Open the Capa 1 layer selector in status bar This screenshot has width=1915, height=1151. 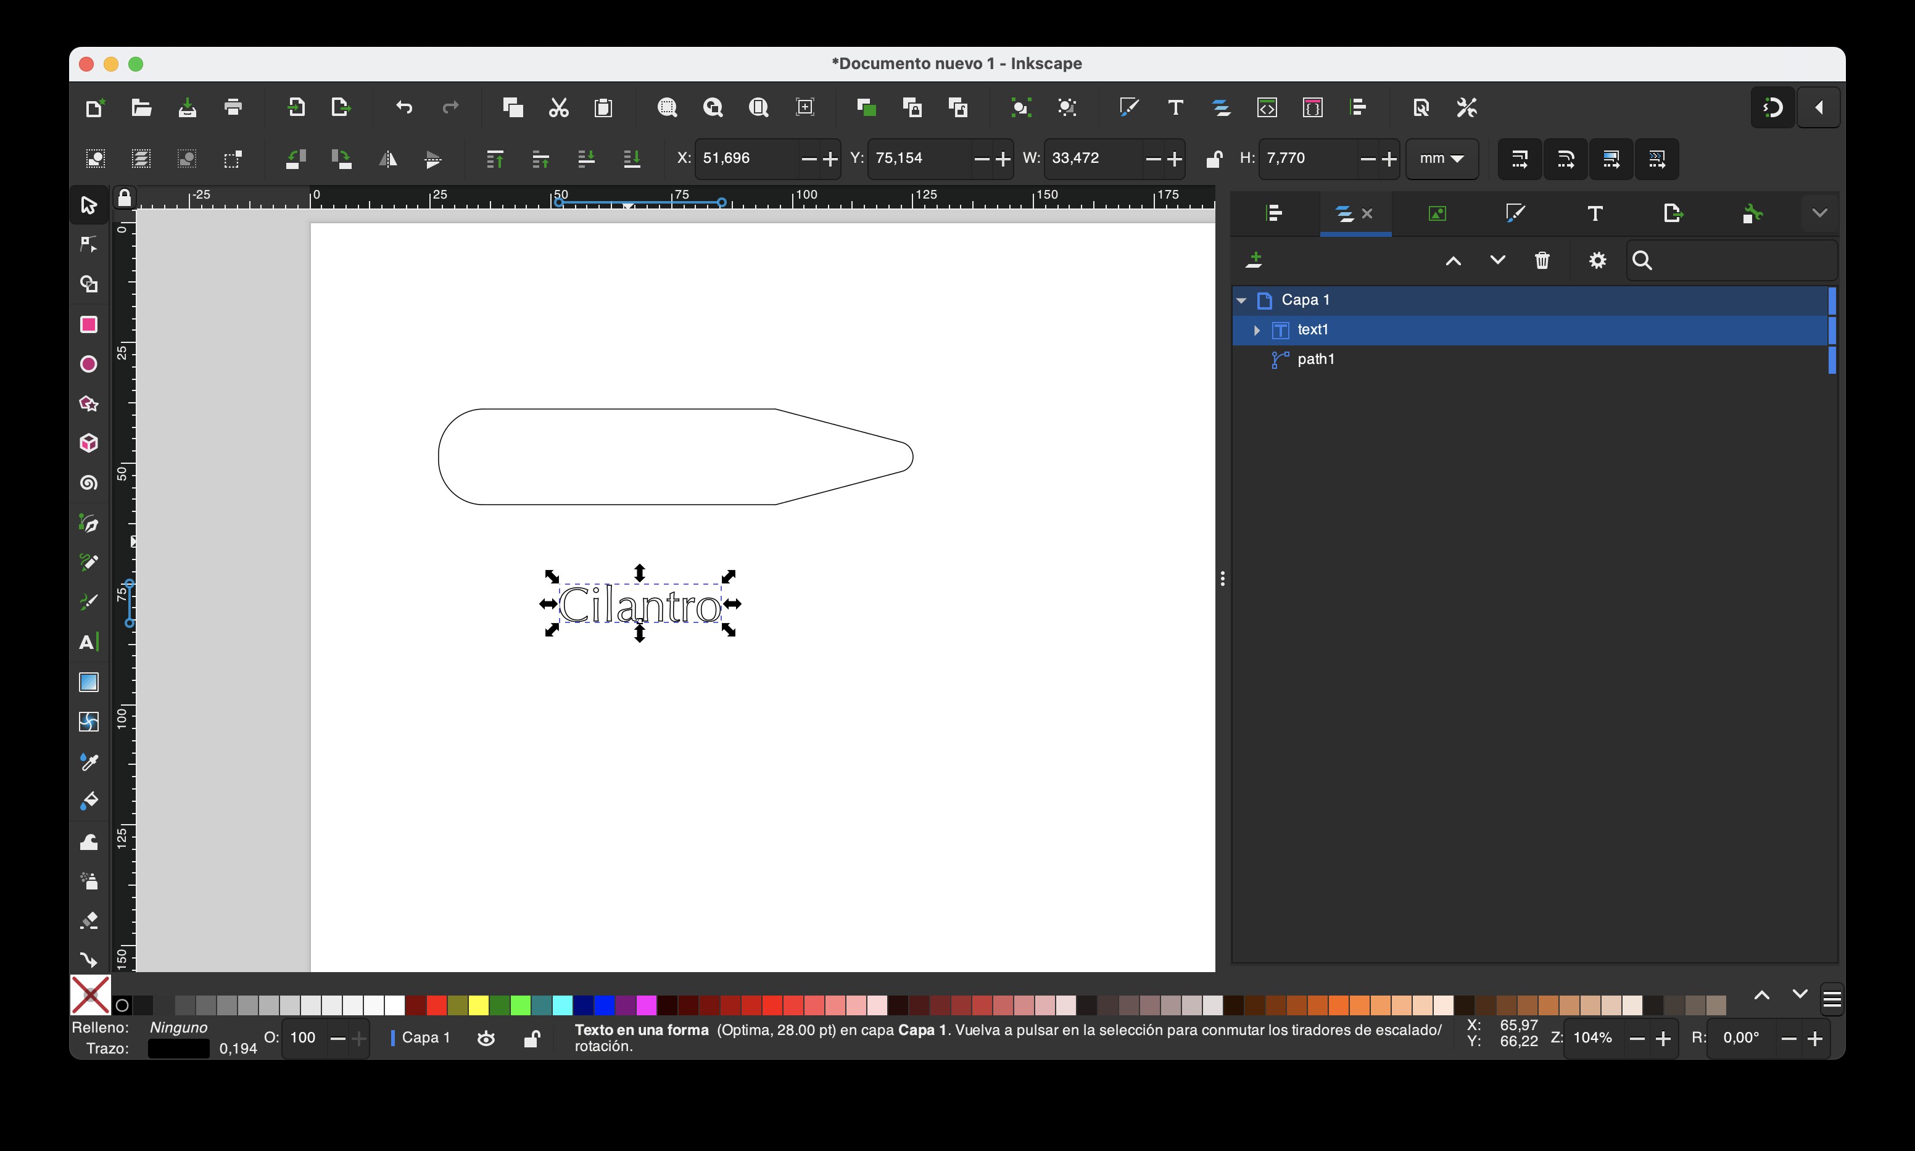point(420,1038)
